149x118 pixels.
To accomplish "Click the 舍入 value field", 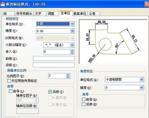I will [x=57, y=52].
